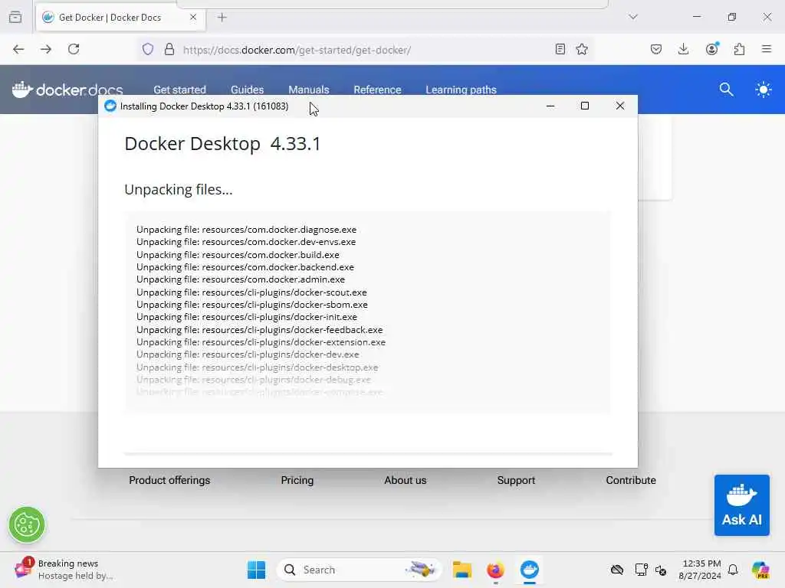Open the Learning paths menu item
The height and width of the screenshot is (588, 785).
click(x=461, y=90)
